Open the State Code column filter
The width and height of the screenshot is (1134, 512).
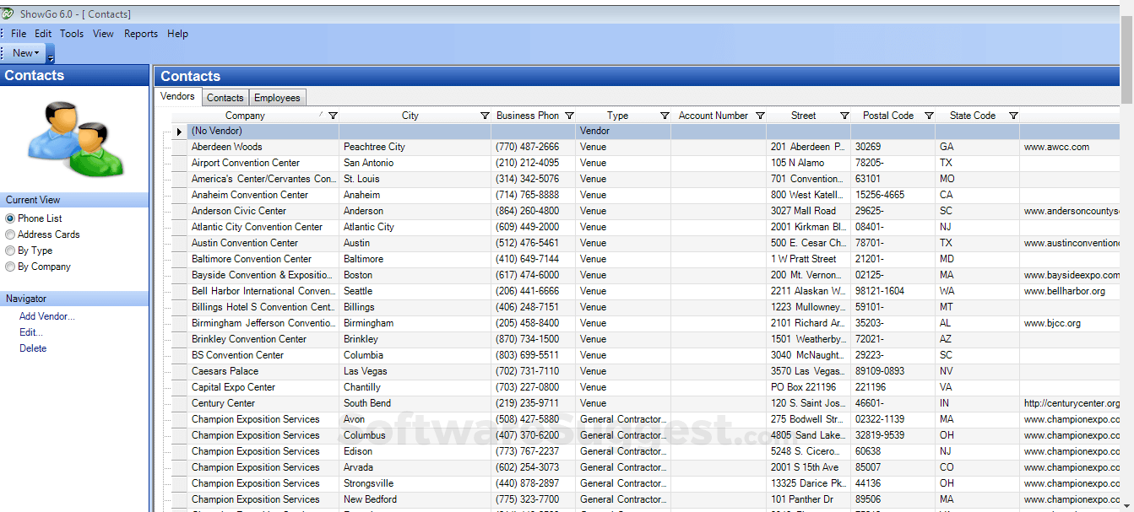point(1013,116)
